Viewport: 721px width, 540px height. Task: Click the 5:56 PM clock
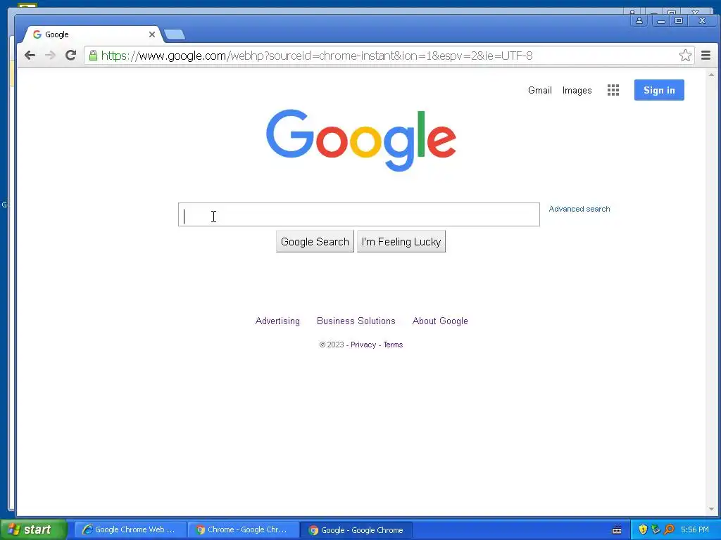pos(695,529)
